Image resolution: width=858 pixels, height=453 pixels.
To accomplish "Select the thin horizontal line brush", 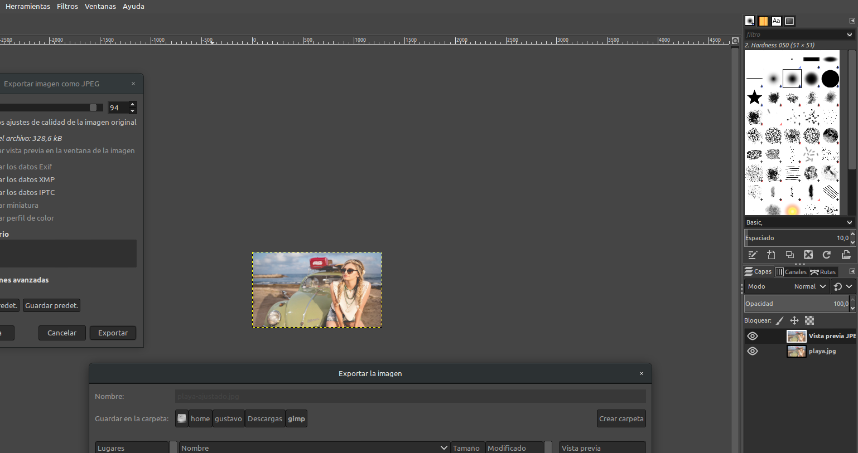I will [x=754, y=79].
